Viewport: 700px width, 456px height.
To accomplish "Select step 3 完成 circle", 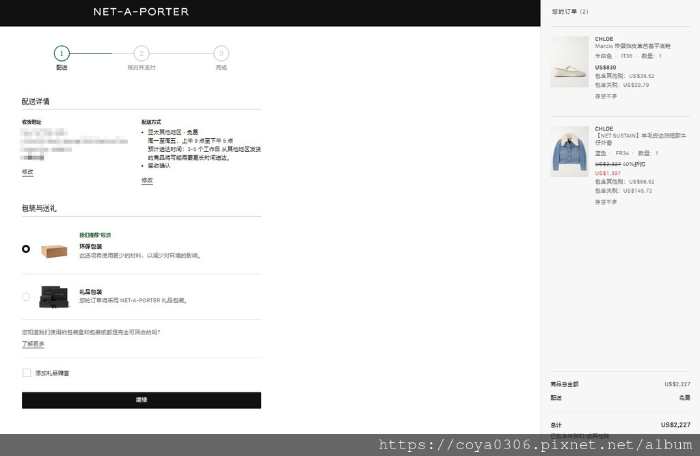I will coord(221,53).
